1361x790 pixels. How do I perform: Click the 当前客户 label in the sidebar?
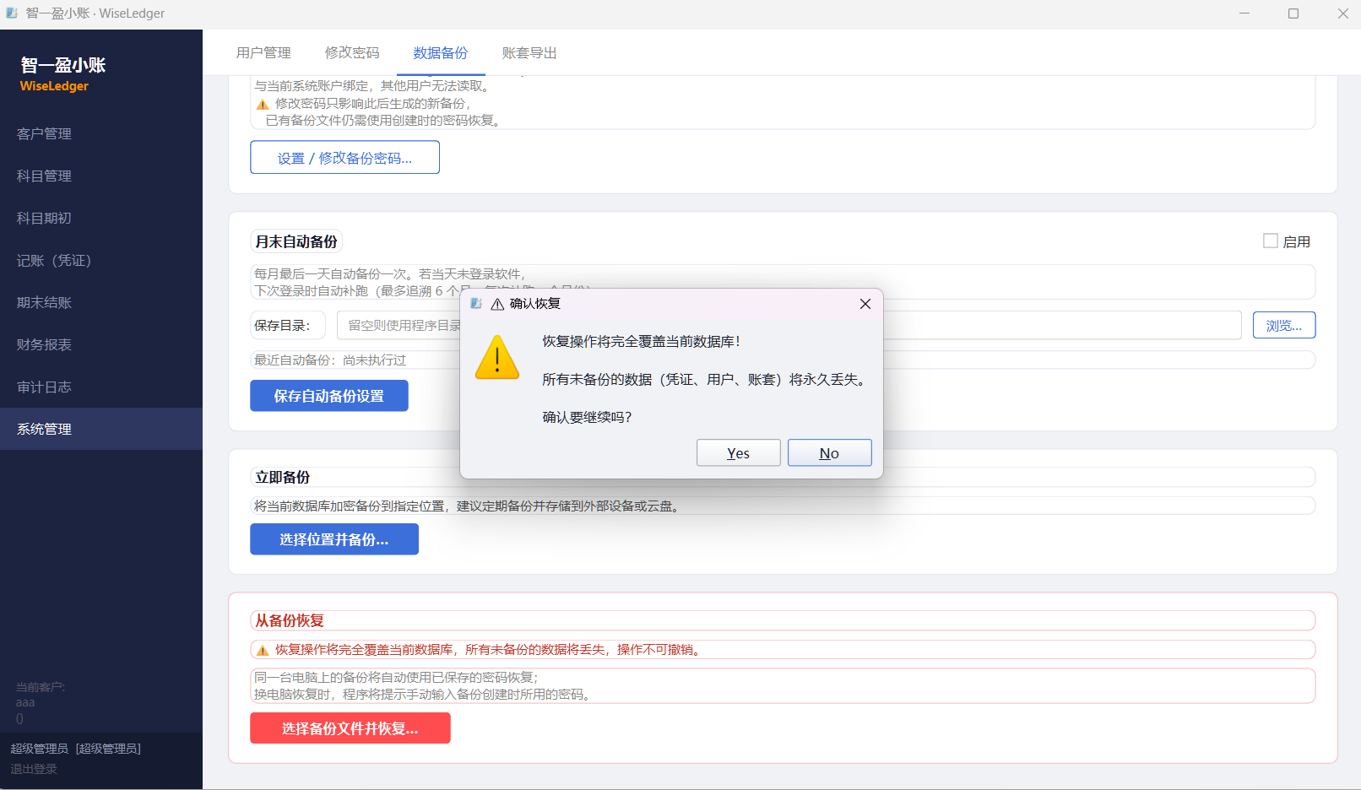tap(41, 687)
